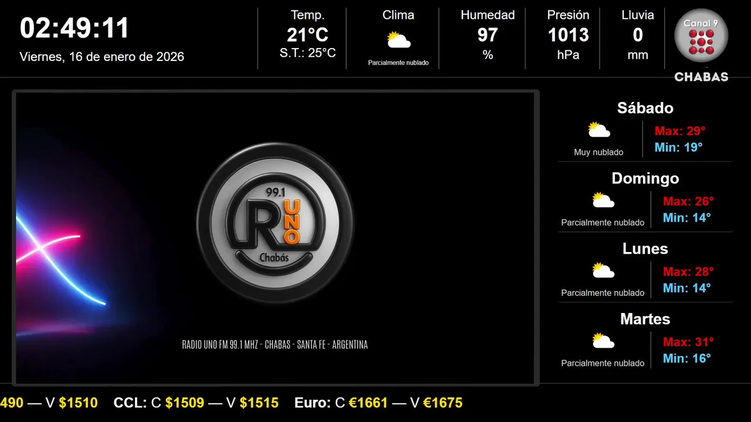Click Domingo Max: 26° value
The image size is (751, 422).
pos(688,201)
